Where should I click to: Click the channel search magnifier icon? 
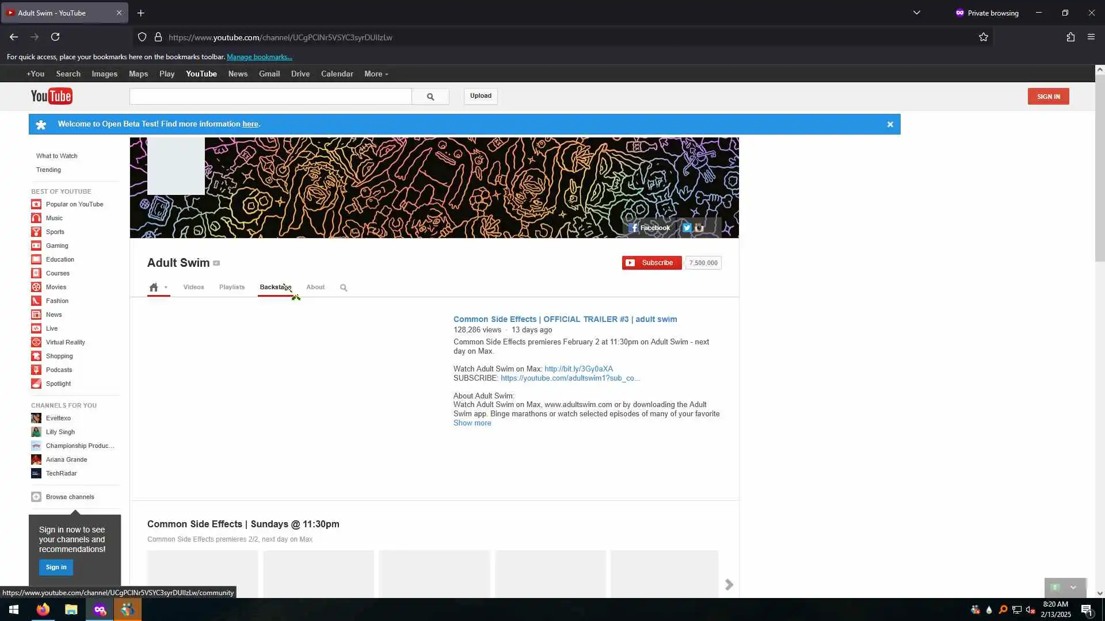click(x=344, y=287)
